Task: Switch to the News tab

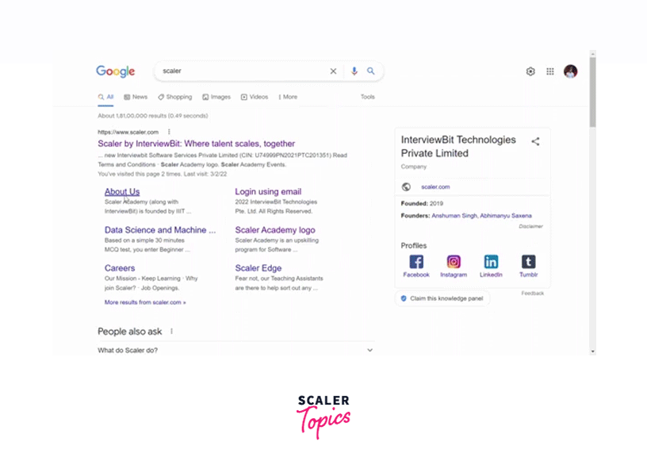Action: click(x=136, y=97)
